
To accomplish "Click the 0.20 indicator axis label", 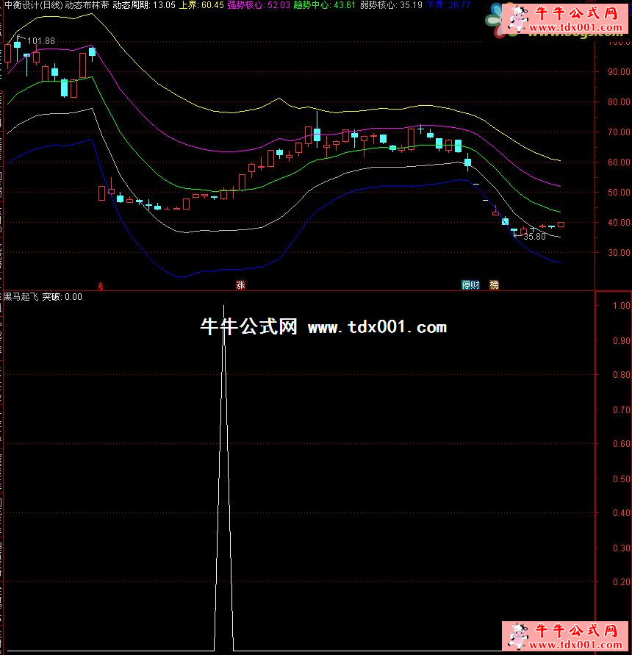I will [621, 582].
